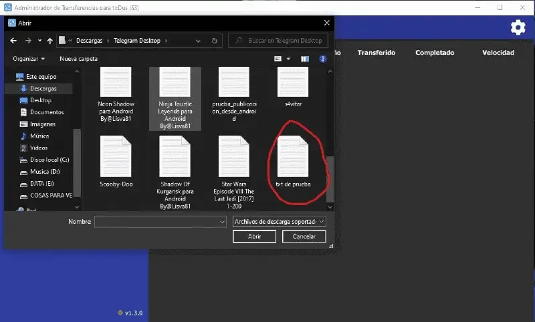Open the settings gear in toDus window
The width and height of the screenshot is (535, 322).
[x=518, y=27]
